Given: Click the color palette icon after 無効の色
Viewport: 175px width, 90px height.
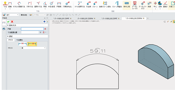Looking at the screenshot, I should [30, 15].
